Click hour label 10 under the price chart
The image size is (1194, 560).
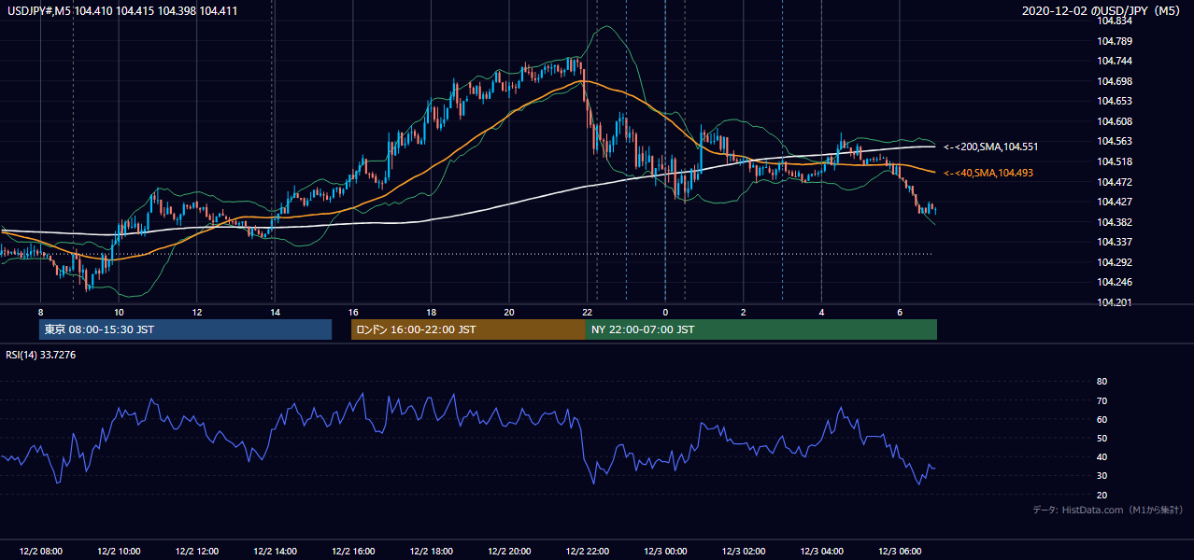(x=119, y=312)
